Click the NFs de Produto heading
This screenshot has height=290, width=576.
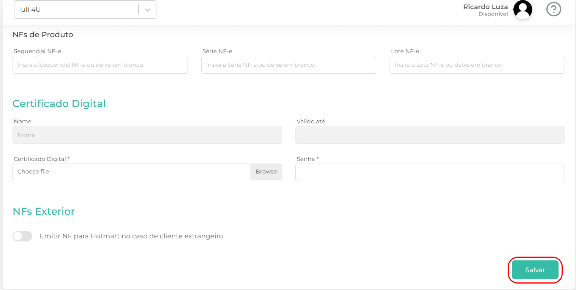[43, 35]
